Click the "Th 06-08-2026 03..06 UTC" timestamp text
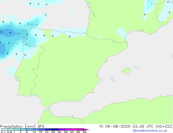 [126, 126]
